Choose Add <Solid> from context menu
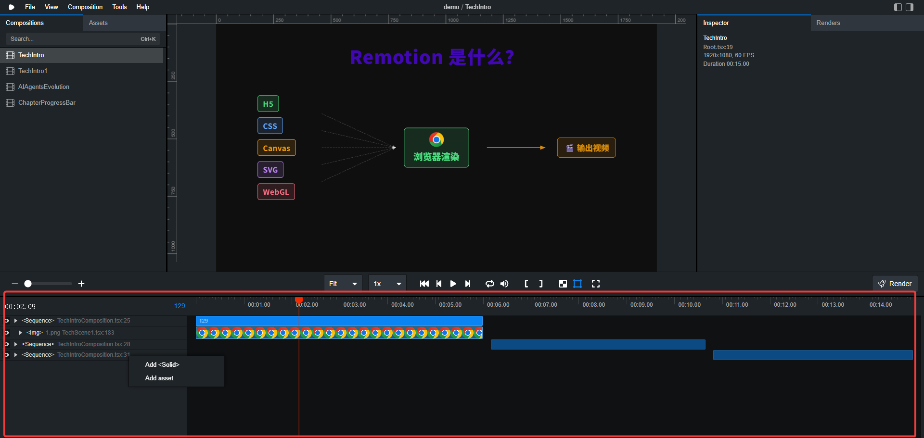The image size is (924, 438). tap(177, 365)
